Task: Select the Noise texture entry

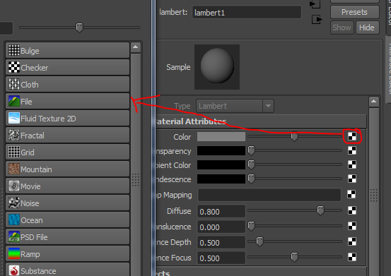Action: tap(68, 203)
